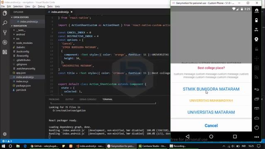This screenshot has height=149, width=265.
Task: Open app.json in the explorer
Action: [21, 73]
